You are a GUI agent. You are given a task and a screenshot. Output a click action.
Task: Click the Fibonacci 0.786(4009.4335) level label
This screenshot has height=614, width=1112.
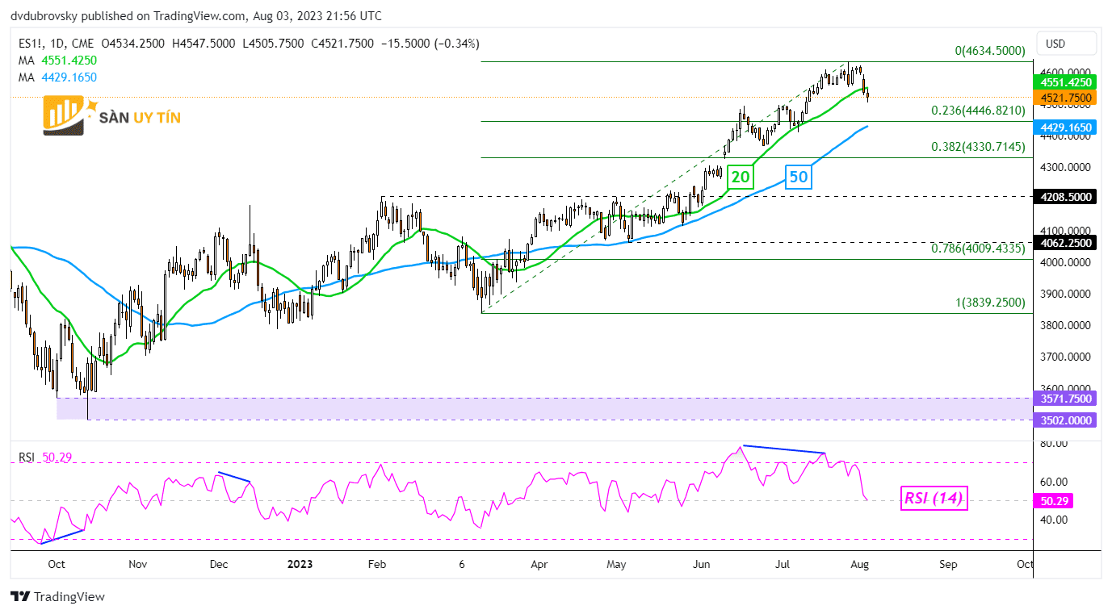point(976,249)
